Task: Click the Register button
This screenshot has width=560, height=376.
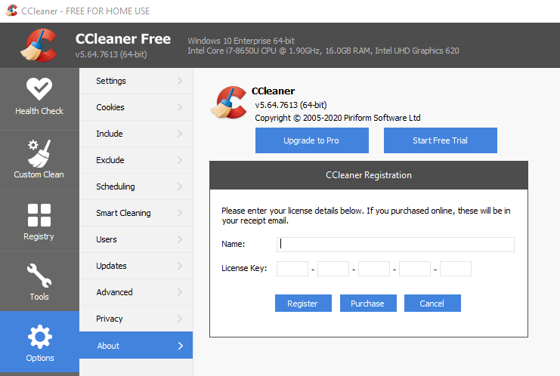Action: click(x=302, y=304)
